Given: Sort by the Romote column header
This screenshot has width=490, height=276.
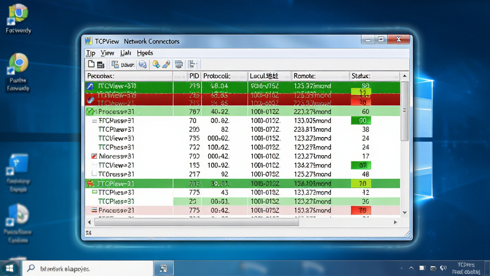Looking at the screenshot, I should coord(320,76).
